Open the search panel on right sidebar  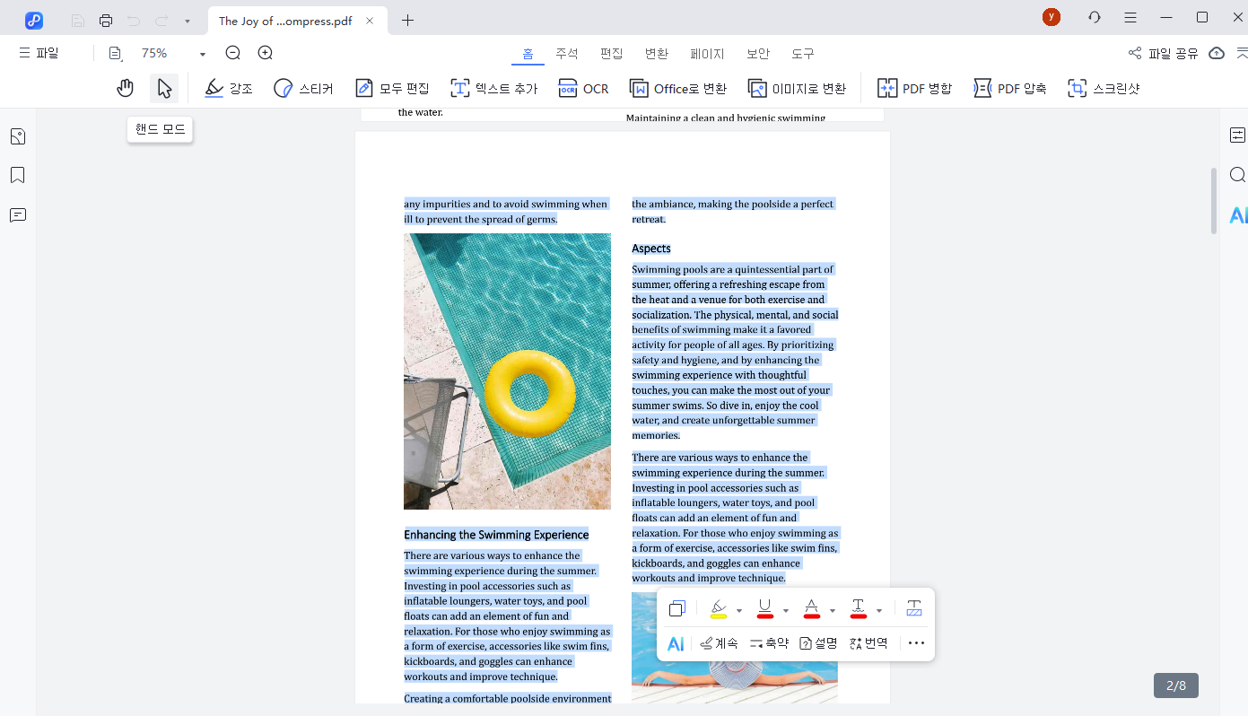pyautogui.click(x=1237, y=175)
